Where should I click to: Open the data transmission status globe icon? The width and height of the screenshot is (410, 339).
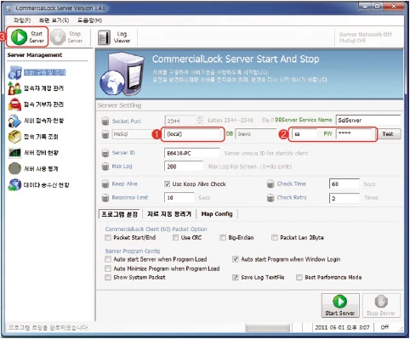point(14,185)
